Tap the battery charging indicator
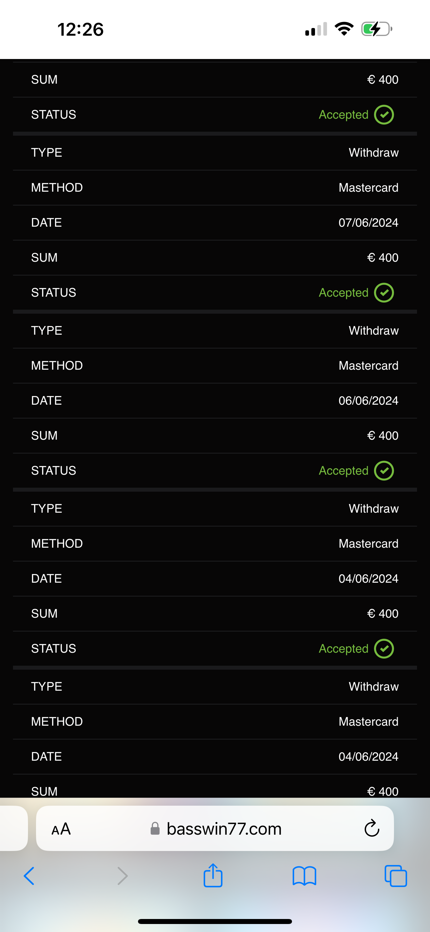Viewport: 430px width, 932px height. [376, 29]
